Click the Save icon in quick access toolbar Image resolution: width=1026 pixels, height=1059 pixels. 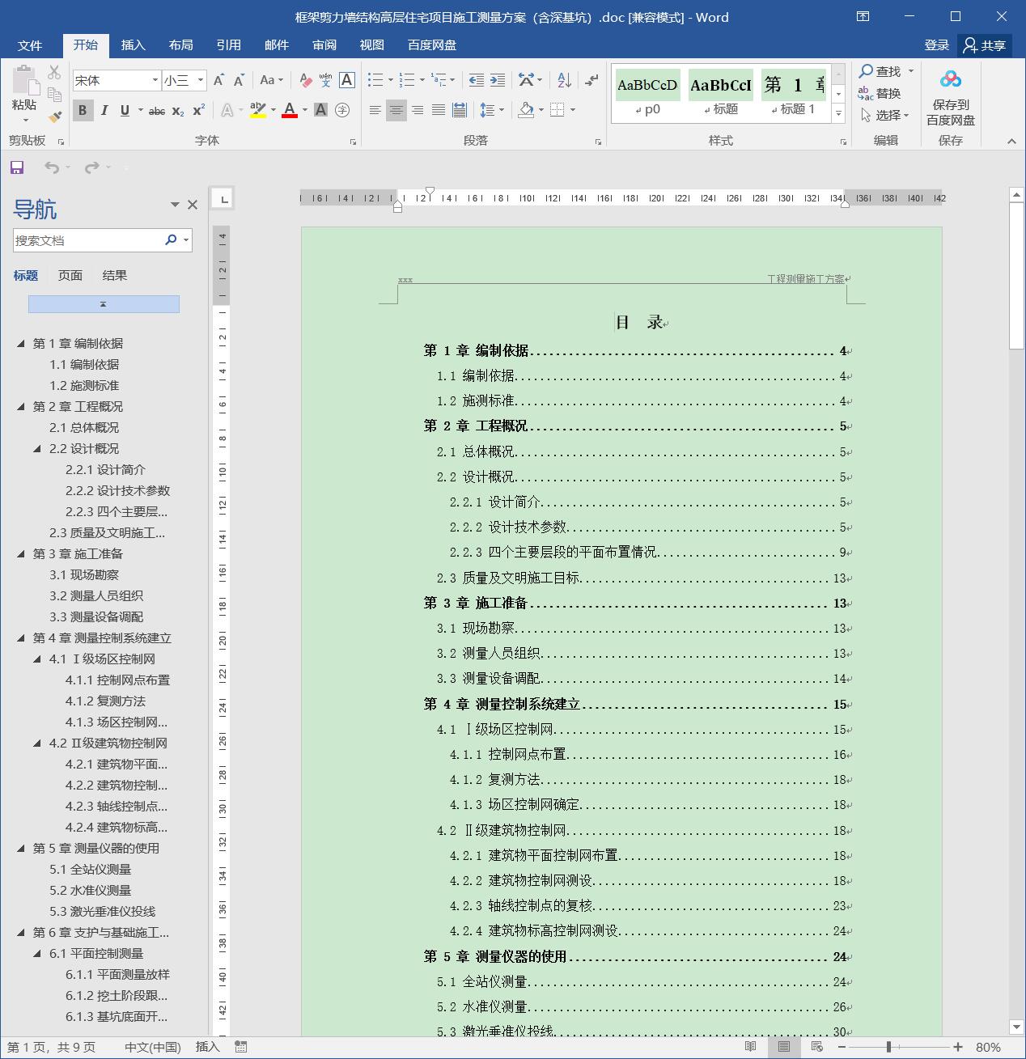pos(16,167)
